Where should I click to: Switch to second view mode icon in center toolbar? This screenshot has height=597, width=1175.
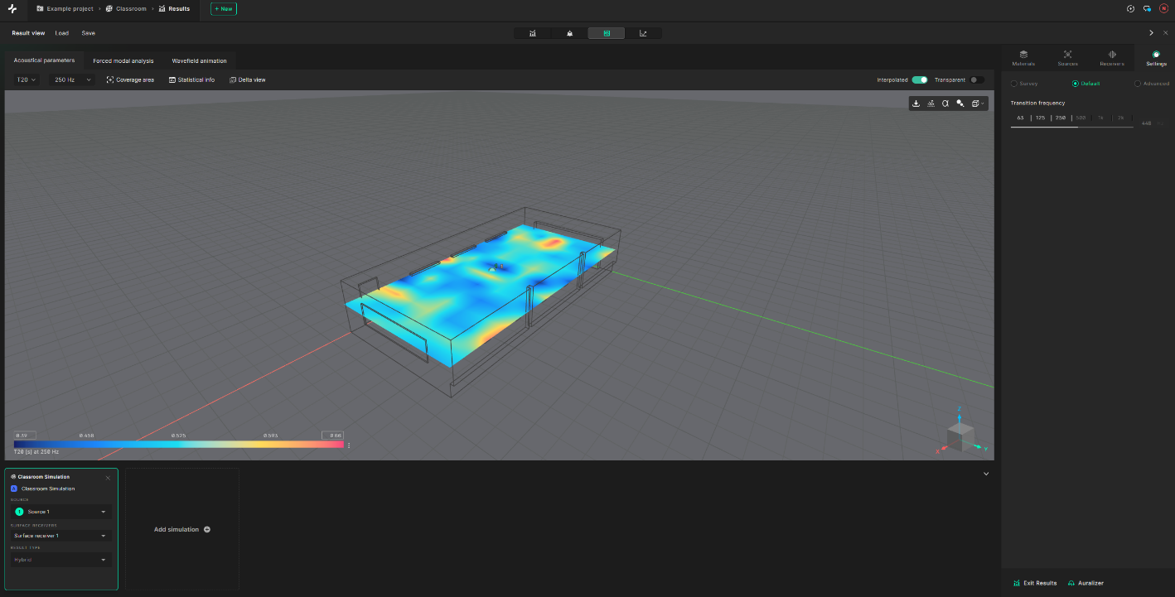click(569, 33)
